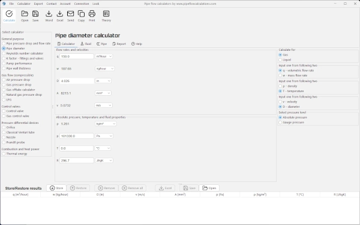
Task: Select the Orifice calculator
Action: [x=8, y=127]
